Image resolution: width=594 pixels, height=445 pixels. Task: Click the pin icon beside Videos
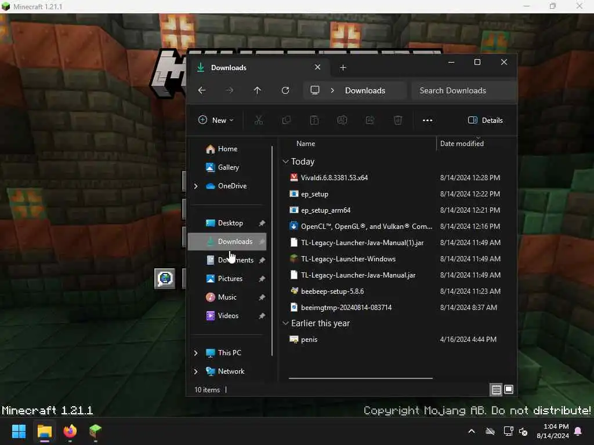click(262, 316)
